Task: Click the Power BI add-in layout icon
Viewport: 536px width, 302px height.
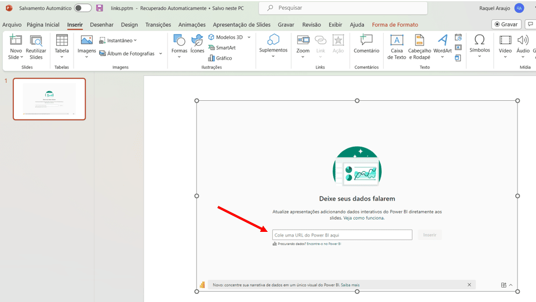Action: coord(504,285)
